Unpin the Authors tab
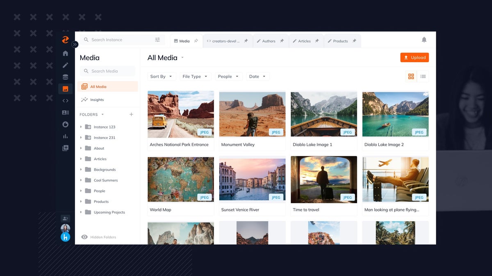Screen dimensions: 492x276 click(282, 40)
